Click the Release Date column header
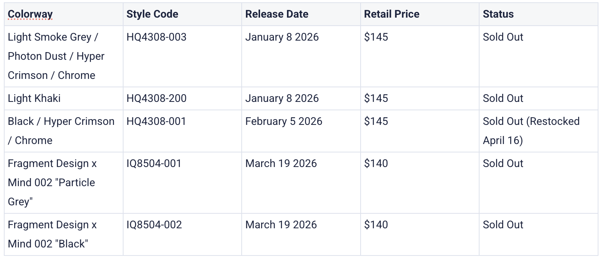Image resolution: width=600 pixels, height=262 pixels. (x=277, y=14)
